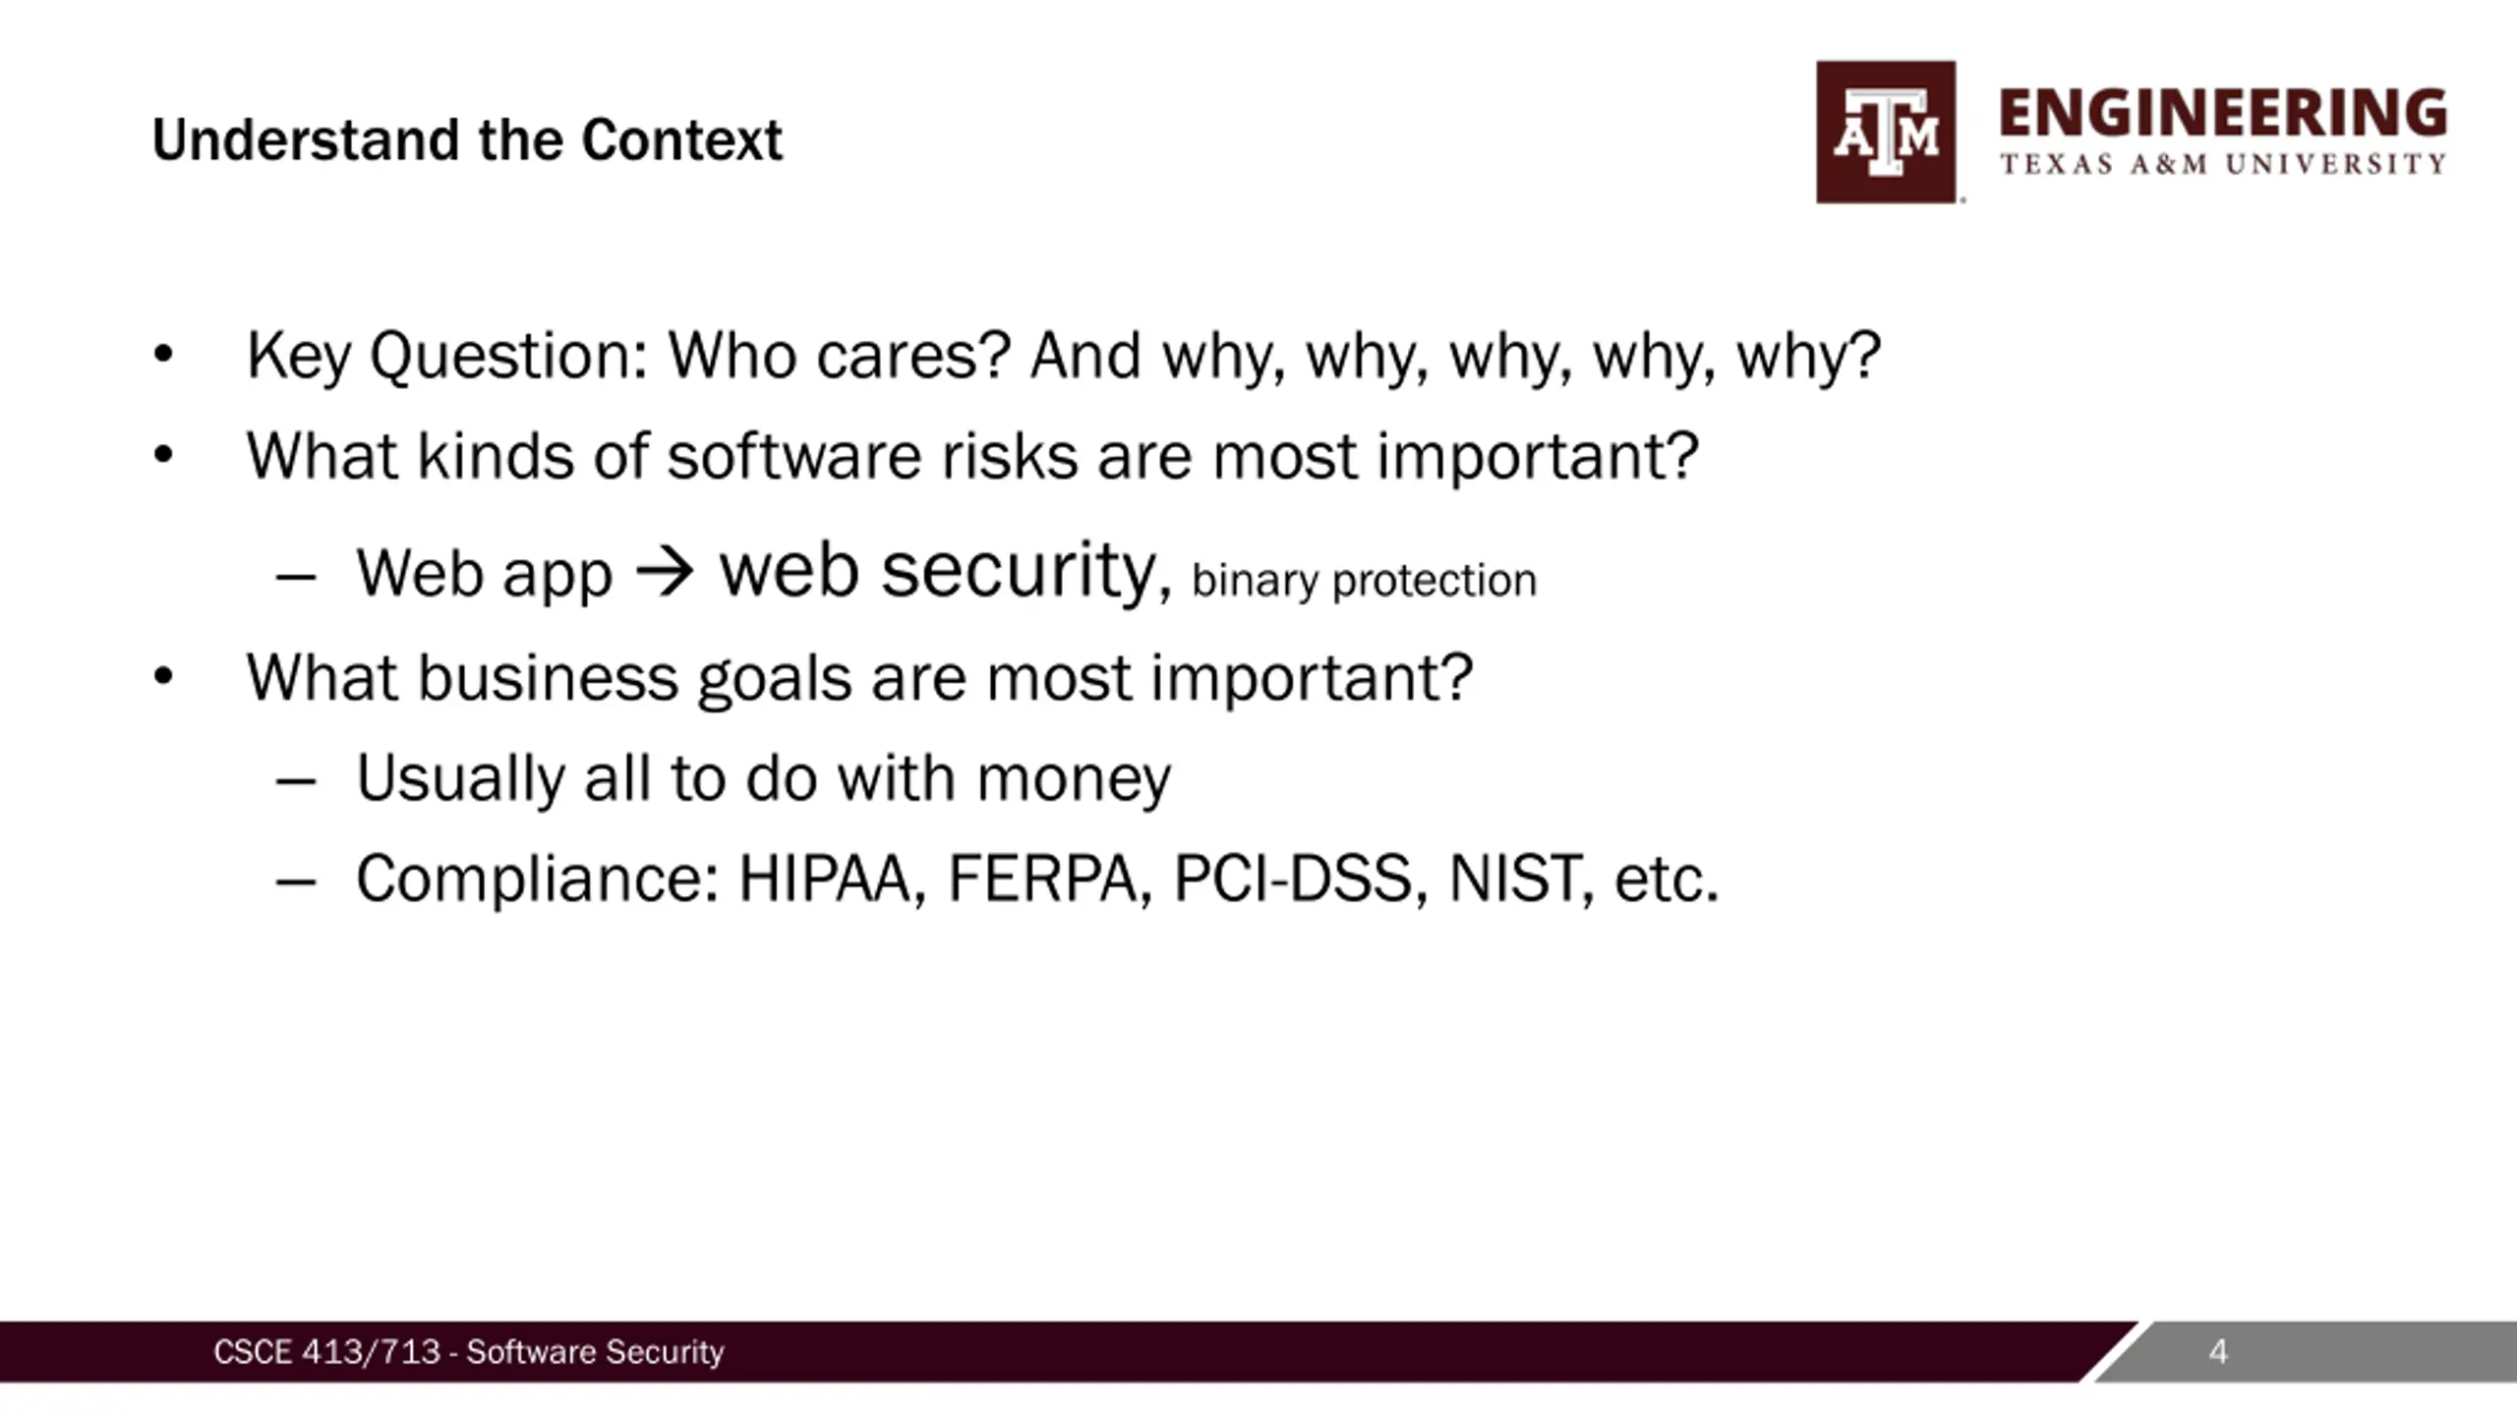The image size is (2517, 1415).
Task: Click the bullet marker before Key Question
Action: pyautogui.click(x=163, y=355)
